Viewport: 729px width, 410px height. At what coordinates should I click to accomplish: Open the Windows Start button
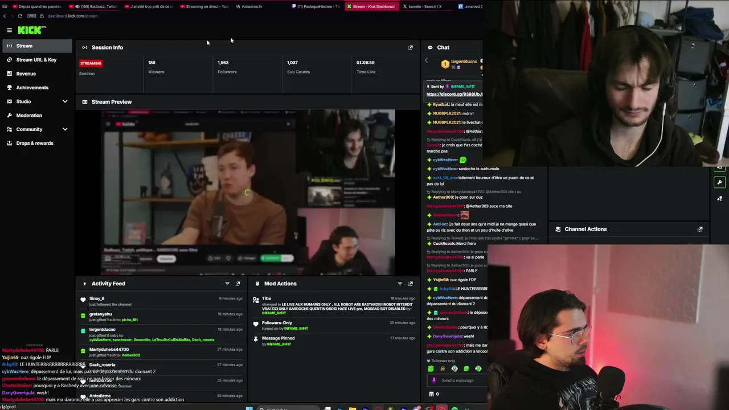[x=249, y=408]
